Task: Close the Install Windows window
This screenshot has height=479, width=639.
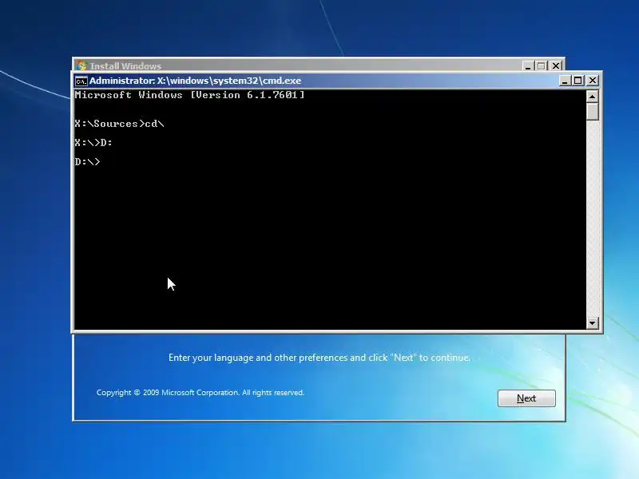Action: [x=556, y=65]
